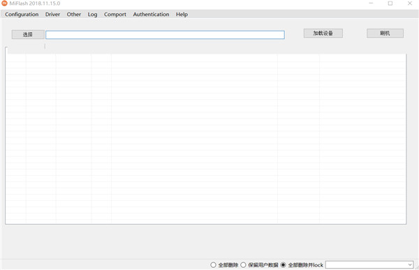Open the Authentication menu
This screenshot has height=270, width=419.
point(151,15)
